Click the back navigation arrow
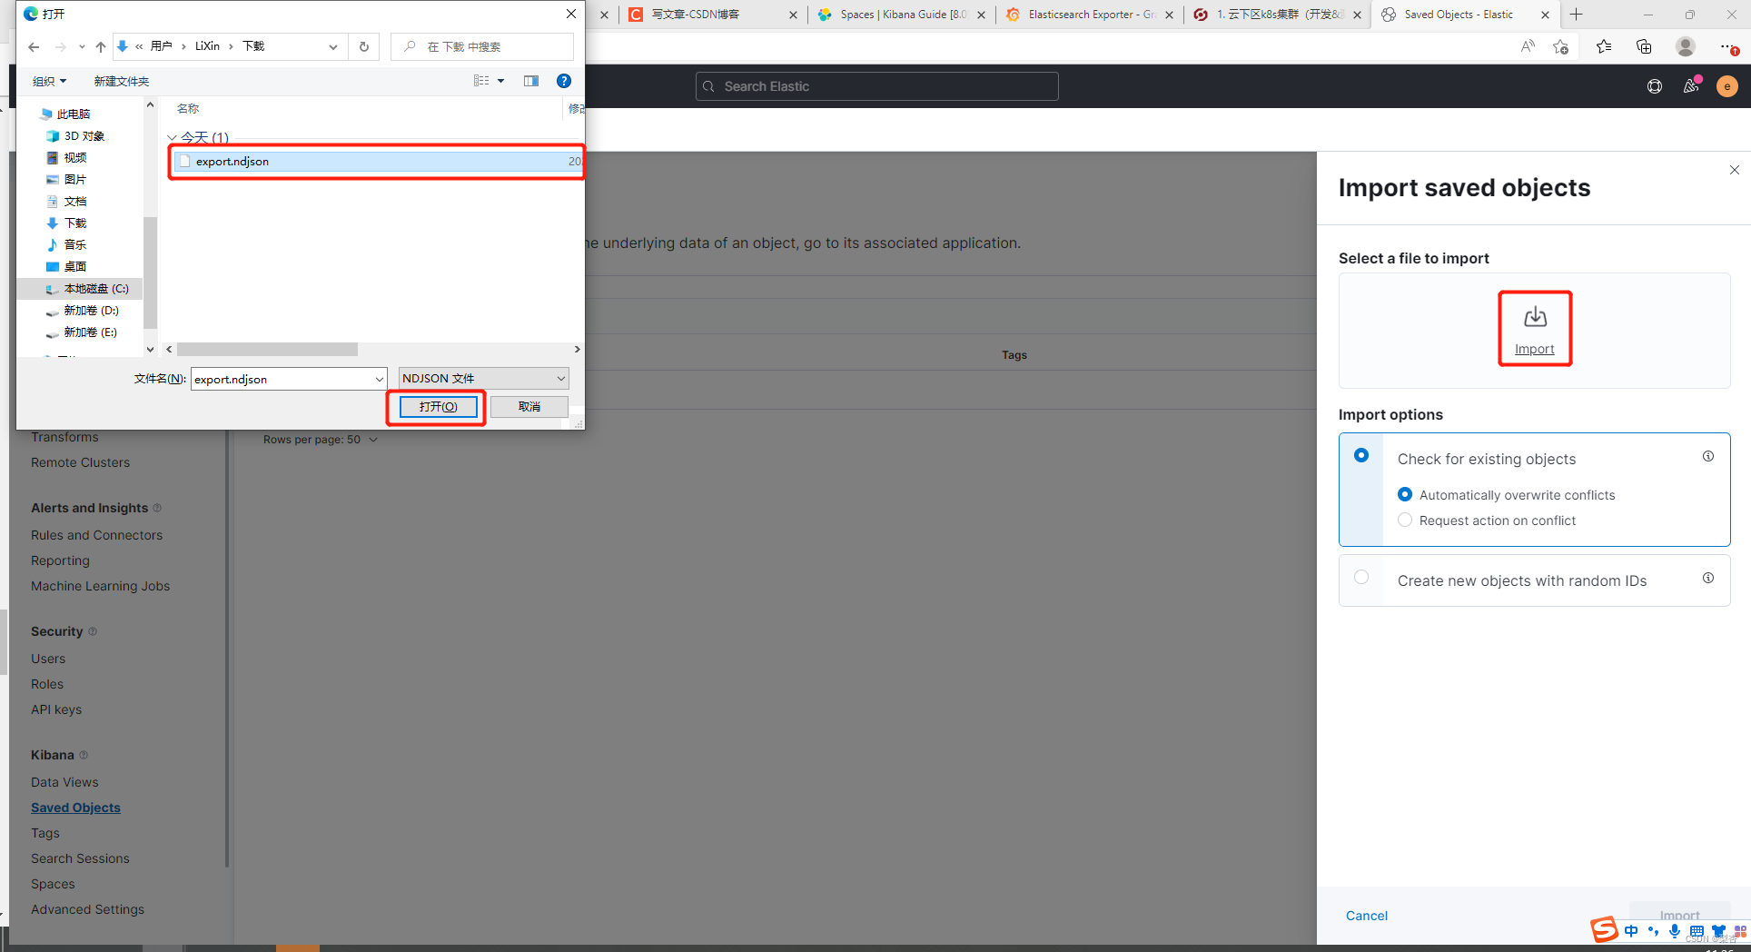The width and height of the screenshot is (1751, 952). [x=34, y=46]
